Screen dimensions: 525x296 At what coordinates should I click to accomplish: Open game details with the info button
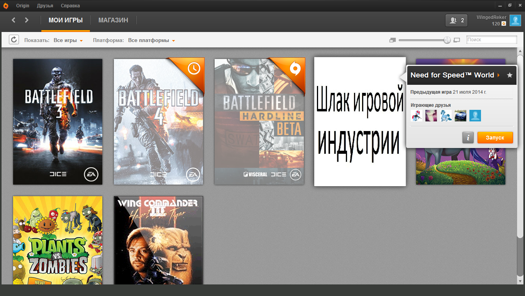[468, 138]
